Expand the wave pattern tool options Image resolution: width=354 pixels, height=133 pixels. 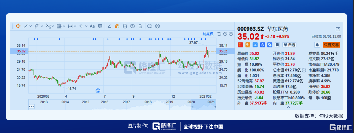tap(53, 26)
